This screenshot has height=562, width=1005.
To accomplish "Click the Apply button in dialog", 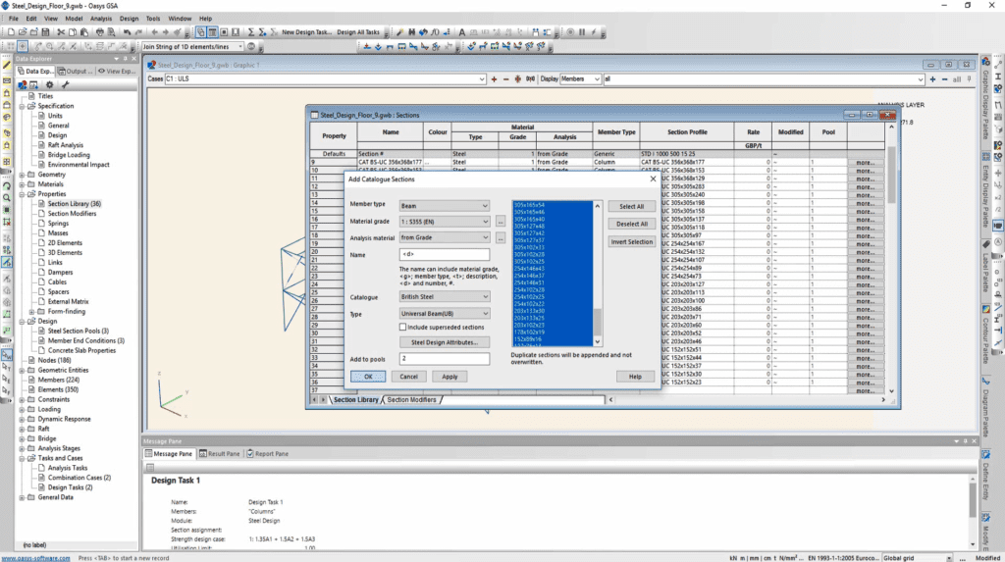I will click(450, 377).
